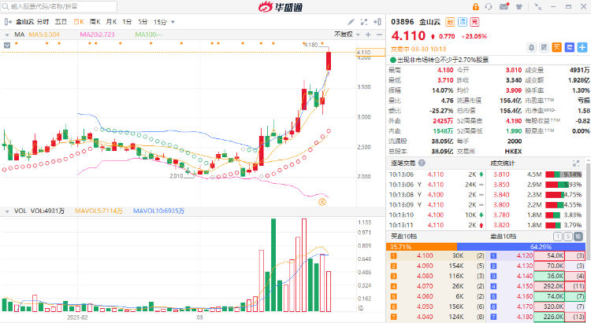Screen dimensions: 591x323
Task: Add 金山云 to watchlist plus button
Action: (x=582, y=47)
